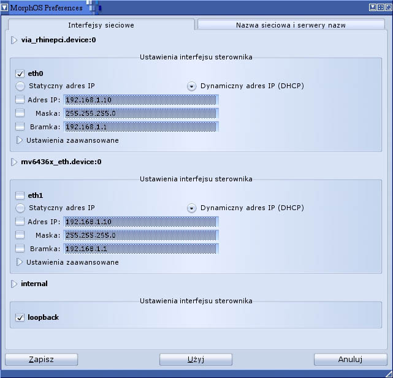This screenshot has height=378, width=393.
Task: Click eth1 Bramka input field
Action: tap(141, 249)
